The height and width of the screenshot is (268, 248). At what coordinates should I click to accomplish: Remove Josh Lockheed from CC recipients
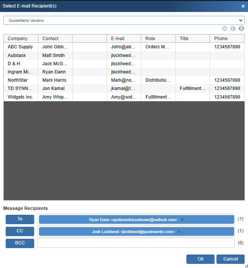click(x=179, y=232)
